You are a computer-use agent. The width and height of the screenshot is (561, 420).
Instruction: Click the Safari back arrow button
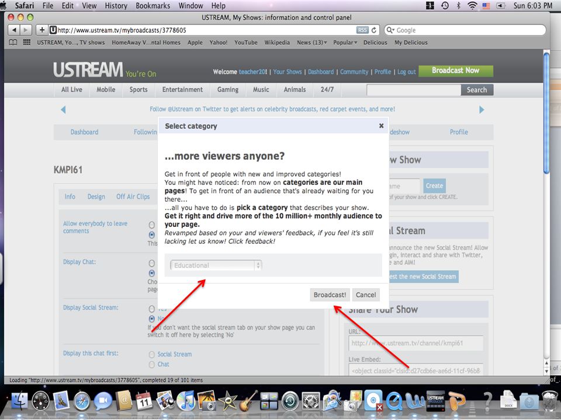click(x=14, y=30)
